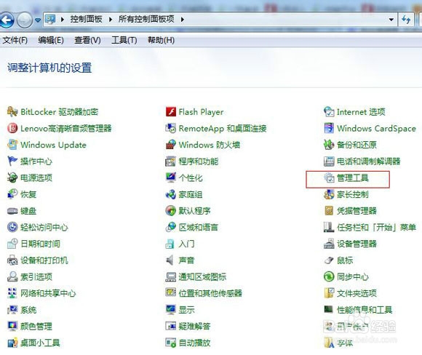This screenshot has height=355, width=422.
Task: Click 所有控制面板项 in address breadcrumb
Action: (x=146, y=19)
